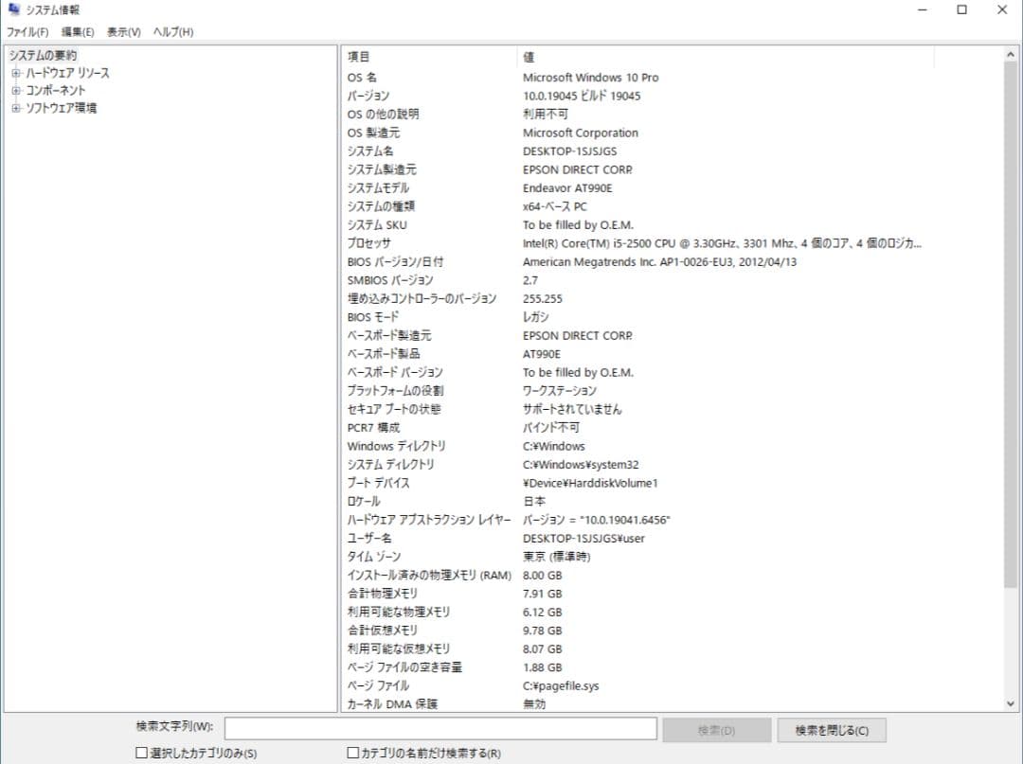Image resolution: width=1023 pixels, height=764 pixels.
Task: Select the システム SKU row label
Action: (377, 225)
